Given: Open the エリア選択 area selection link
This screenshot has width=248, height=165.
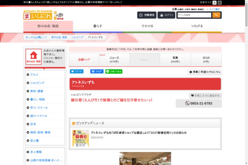Looking at the screenshot, I should click(x=214, y=10).
